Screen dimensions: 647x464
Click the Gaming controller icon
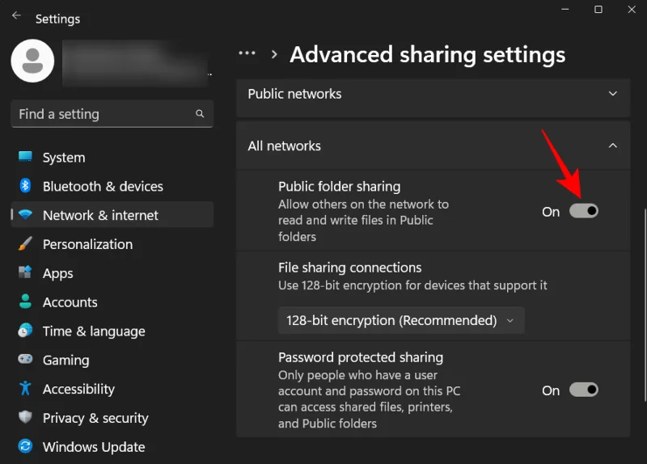click(x=25, y=359)
